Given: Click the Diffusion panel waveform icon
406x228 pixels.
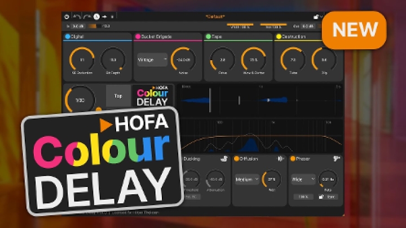Looking at the screenshot, I should pos(281,158).
